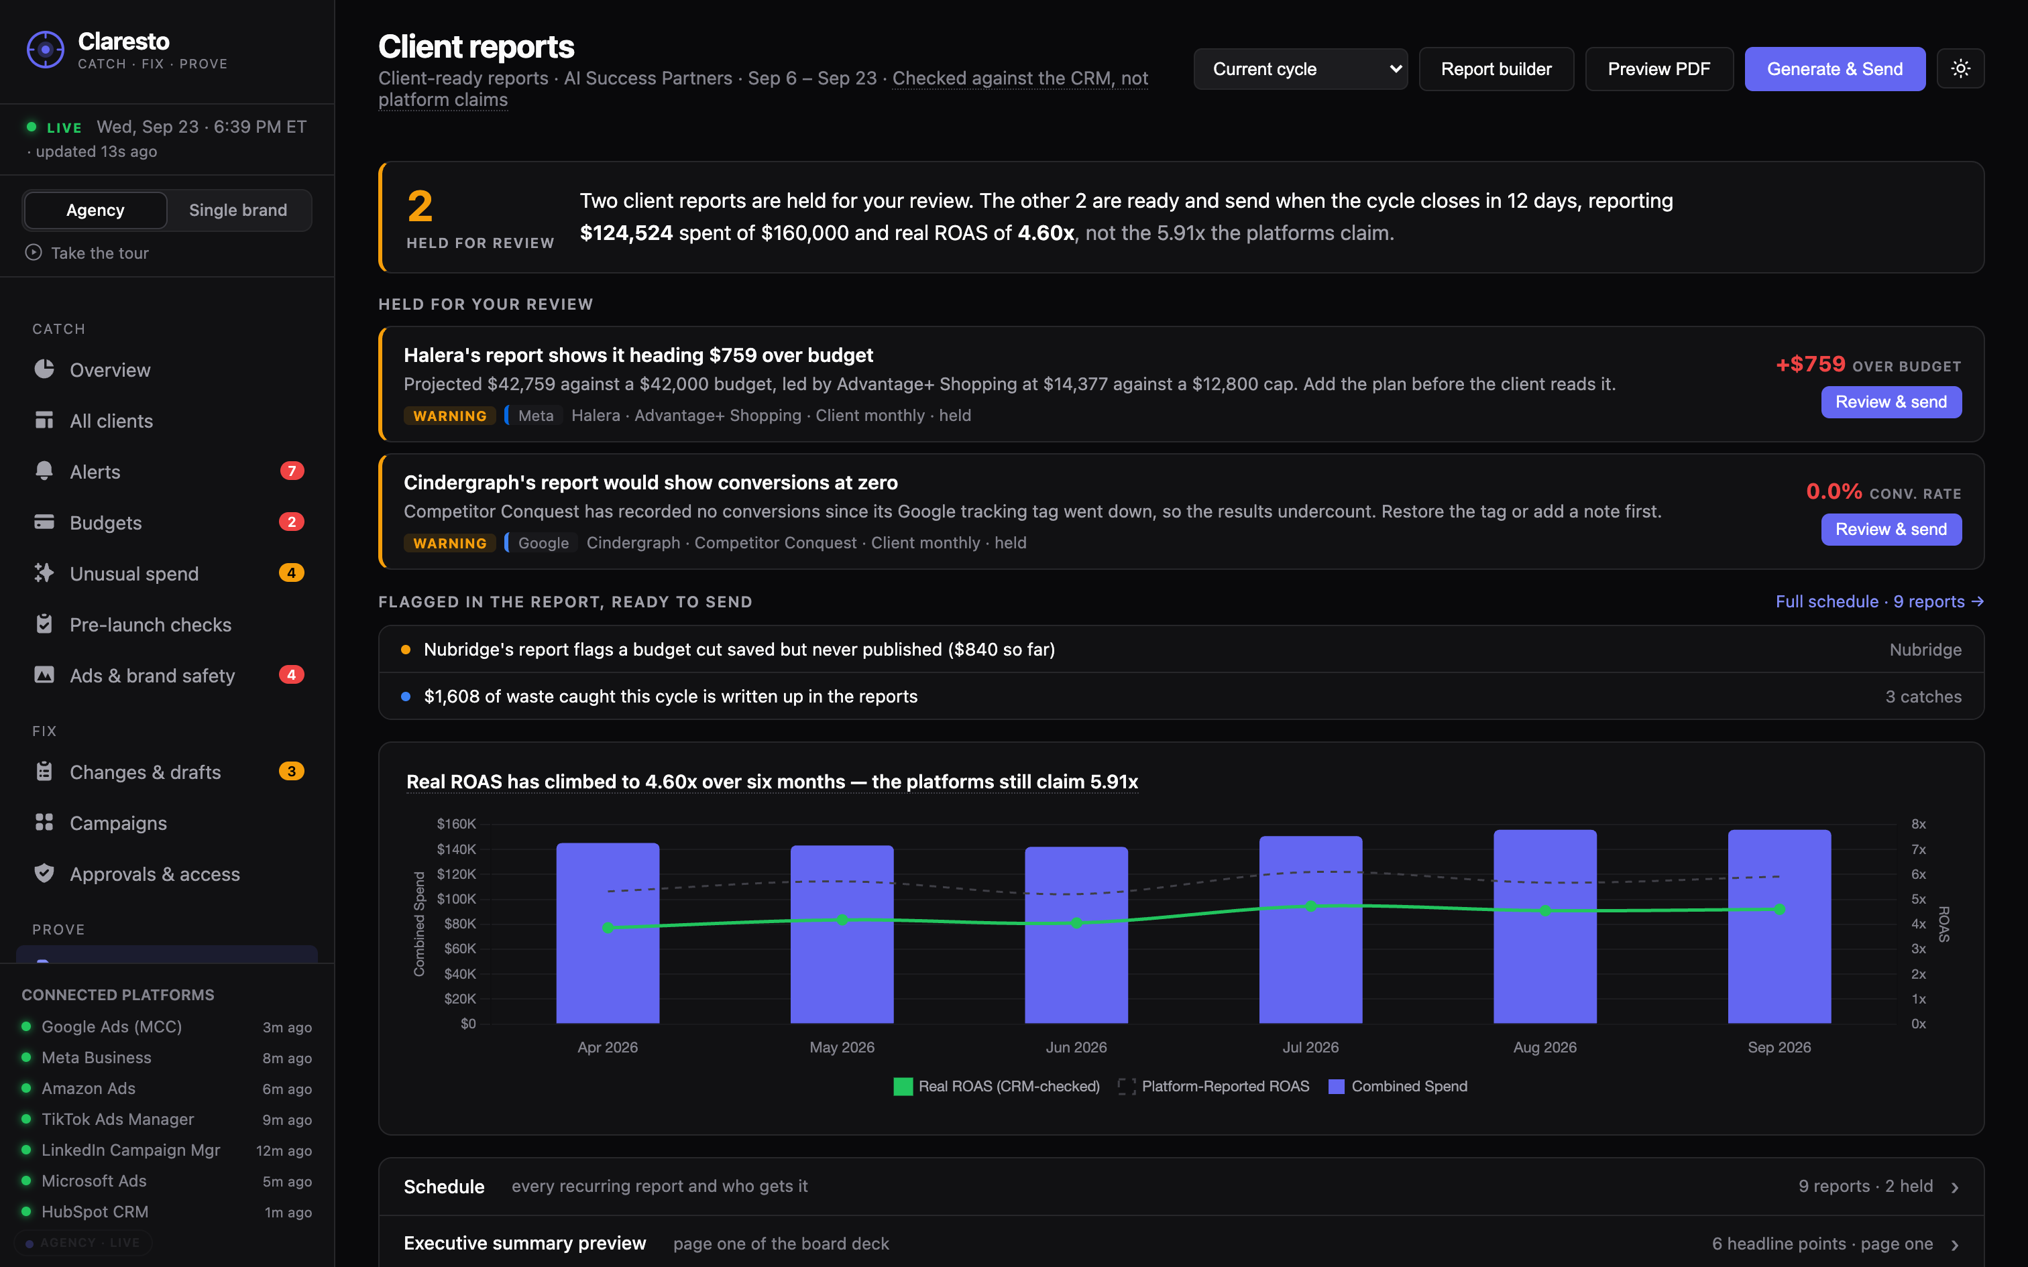2028x1267 pixels.
Task: Open Ads & brand safety via its image icon
Action: [44, 674]
